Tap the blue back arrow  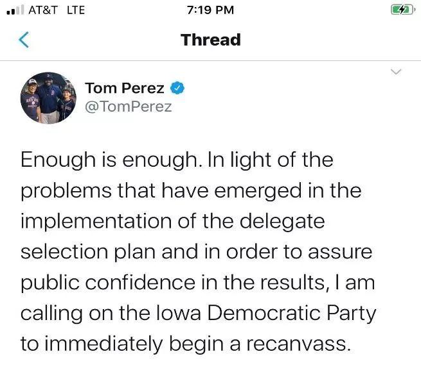[x=24, y=40]
